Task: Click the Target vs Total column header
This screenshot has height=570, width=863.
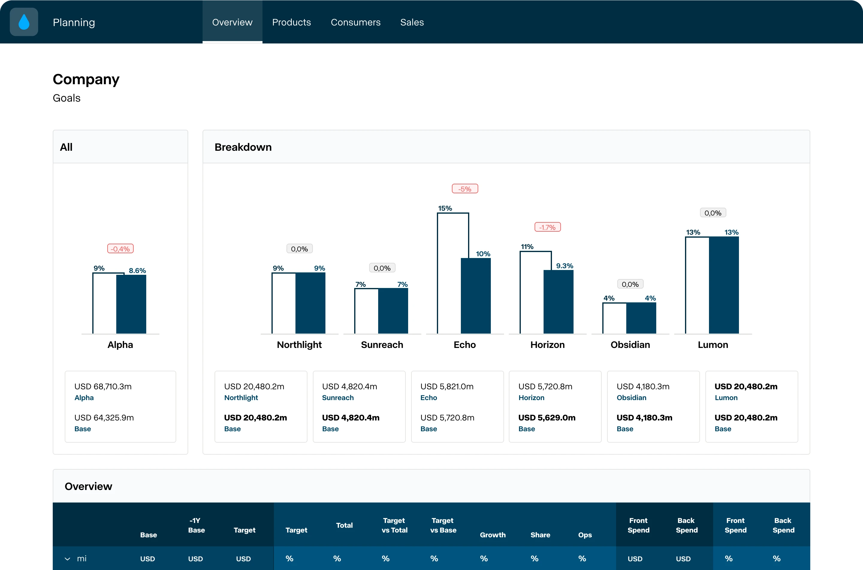Action: pos(394,525)
